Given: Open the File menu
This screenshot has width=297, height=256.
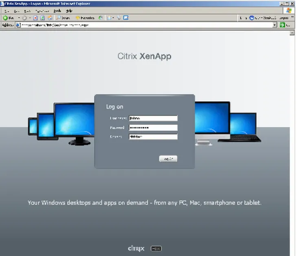Looking at the screenshot, I should point(7,11).
